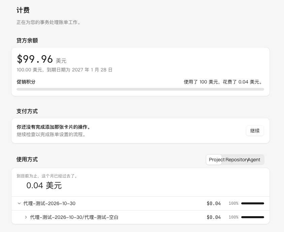Image resolution: width=284 pixels, height=232 pixels.
Task: Click the 支付方式 section heading
Action: pos(27,111)
